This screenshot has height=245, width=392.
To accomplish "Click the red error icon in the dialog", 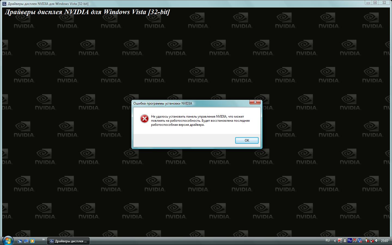I will (144, 119).
